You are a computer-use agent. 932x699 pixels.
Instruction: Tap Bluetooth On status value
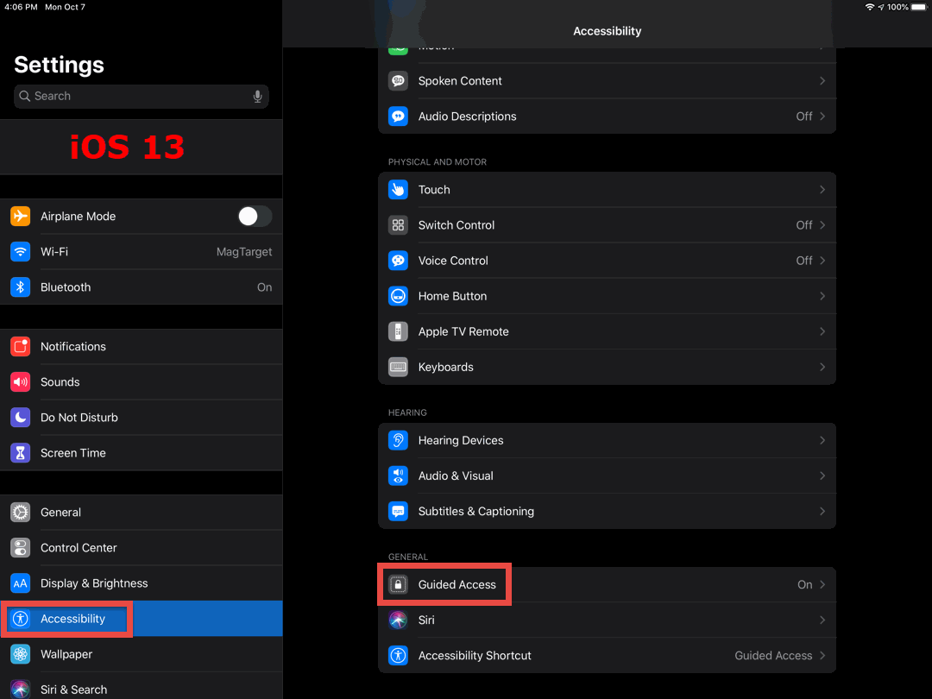(265, 287)
